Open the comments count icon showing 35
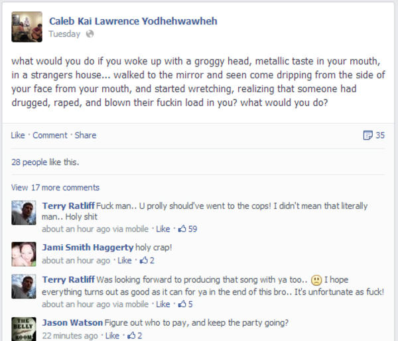This screenshot has height=341, width=398. pos(368,135)
